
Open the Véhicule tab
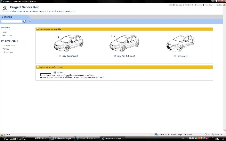(7, 17)
